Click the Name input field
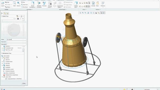160x90 pixels. coord(16,39)
